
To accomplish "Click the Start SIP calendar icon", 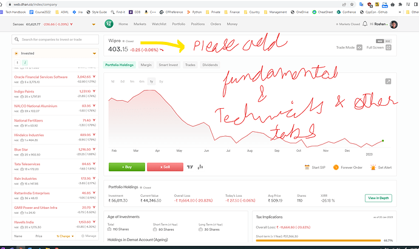I will click(307, 167).
